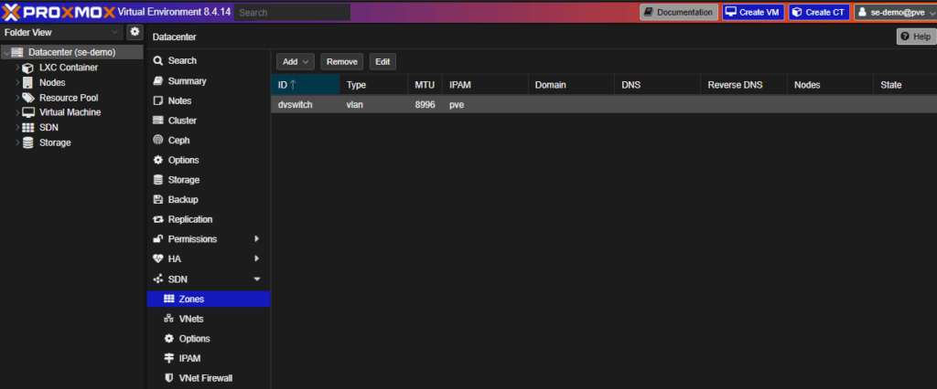Screen dimensions: 937x389
Task: Open the SDN Options menu item
Action: [209, 339]
